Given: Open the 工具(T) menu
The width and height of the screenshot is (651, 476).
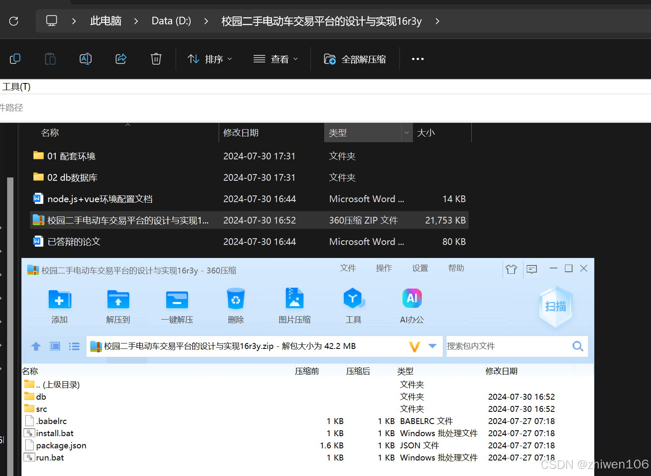Looking at the screenshot, I should [x=16, y=87].
